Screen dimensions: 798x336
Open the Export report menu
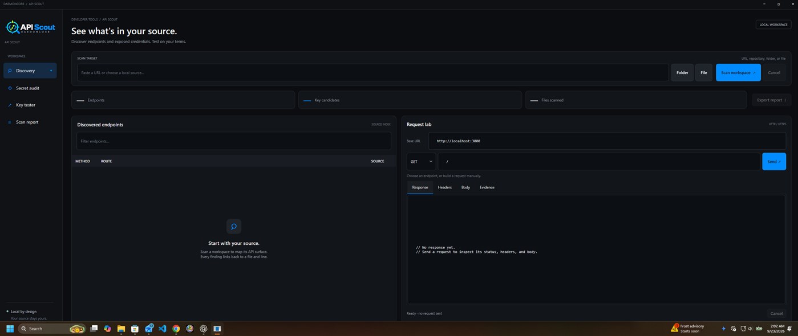(x=771, y=100)
